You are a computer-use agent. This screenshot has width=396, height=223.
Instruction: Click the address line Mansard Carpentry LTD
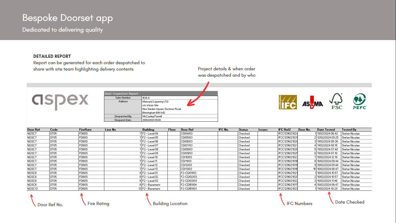(155, 102)
